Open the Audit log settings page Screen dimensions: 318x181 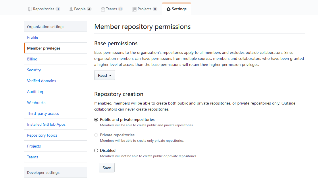[x=35, y=92]
